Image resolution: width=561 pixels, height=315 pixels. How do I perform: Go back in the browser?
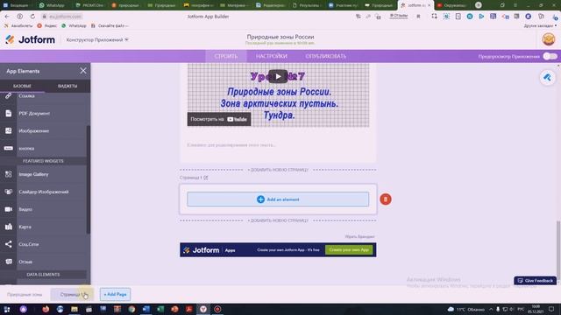7,17
